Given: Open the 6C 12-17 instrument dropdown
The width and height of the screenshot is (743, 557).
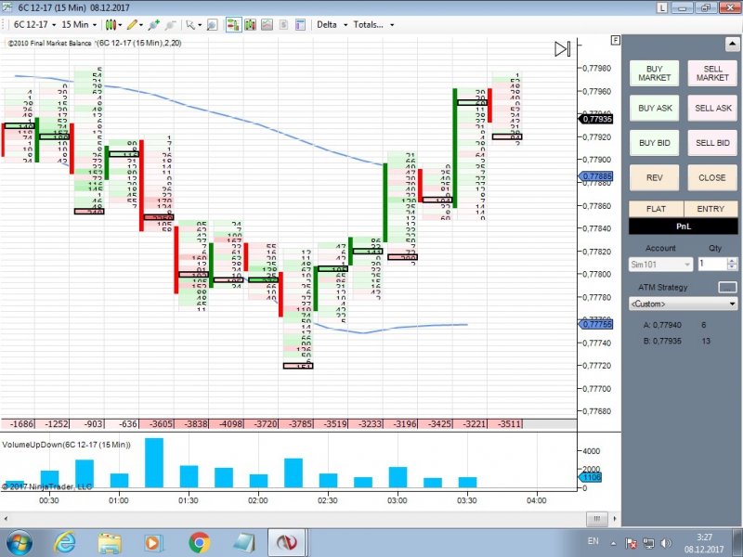Looking at the screenshot, I should point(34,25).
